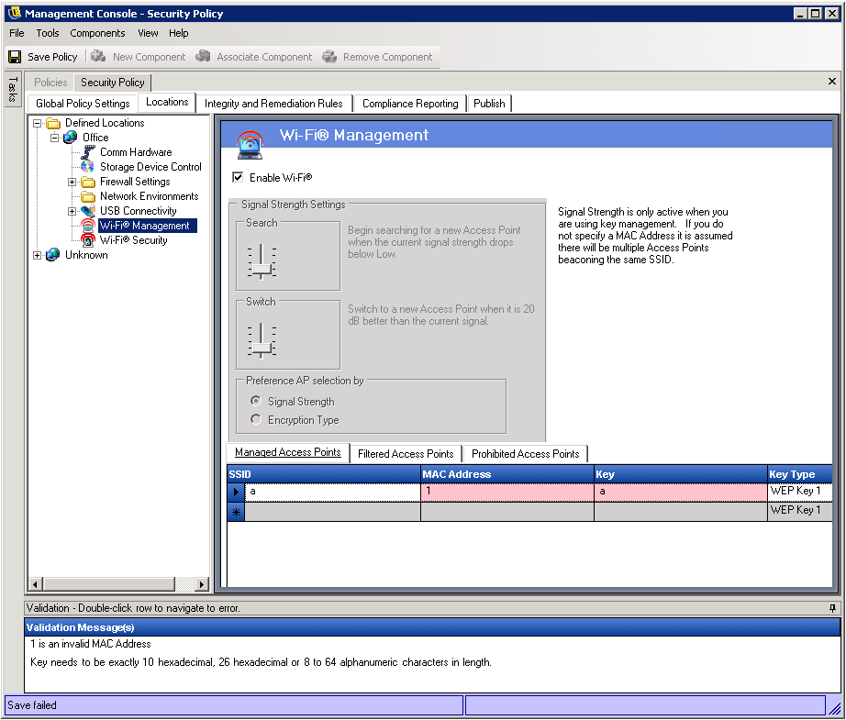Image resolution: width=846 pixels, height=720 pixels.
Task: Click the Save Policy floppy disk icon
Action: [x=15, y=57]
